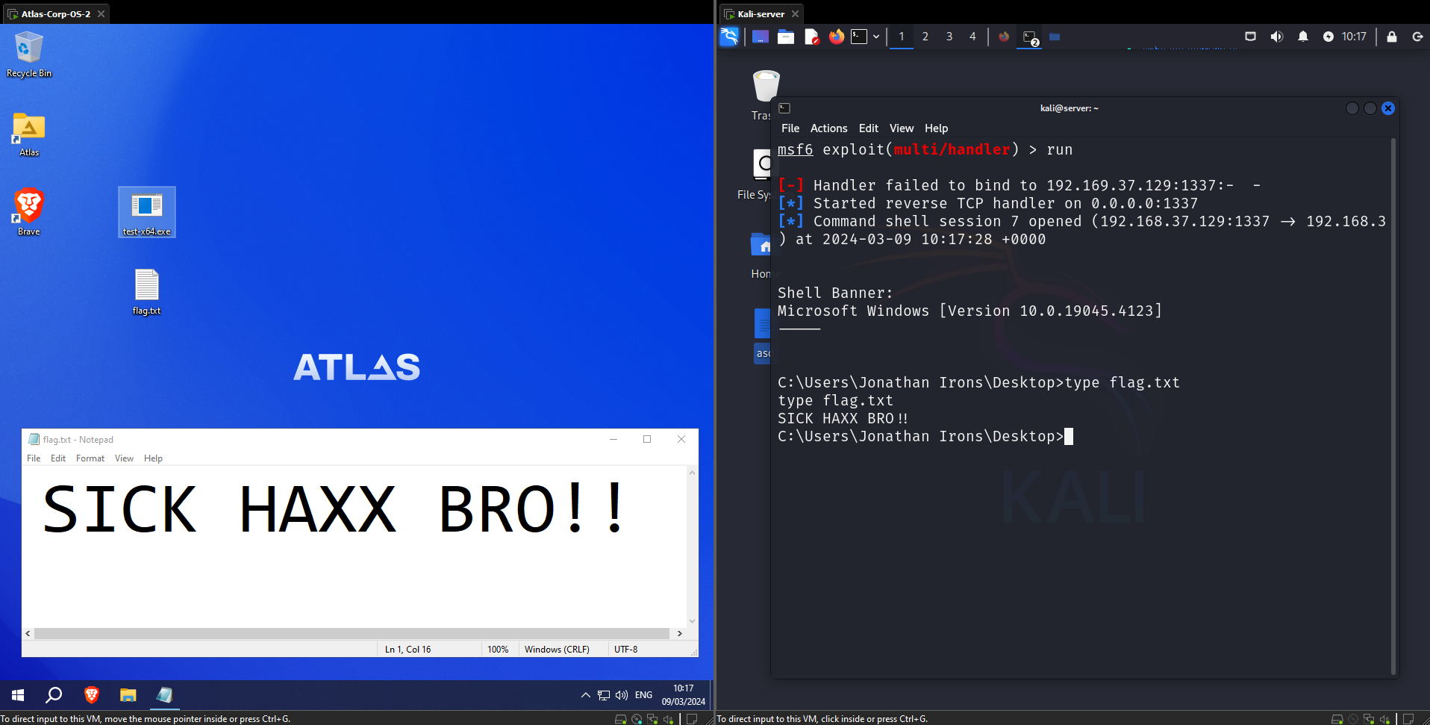Image resolution: width=1430 pixels, height=725 pixels.
Task: Click the UTF-8 encoding status entry
Action: coord(625,650)
